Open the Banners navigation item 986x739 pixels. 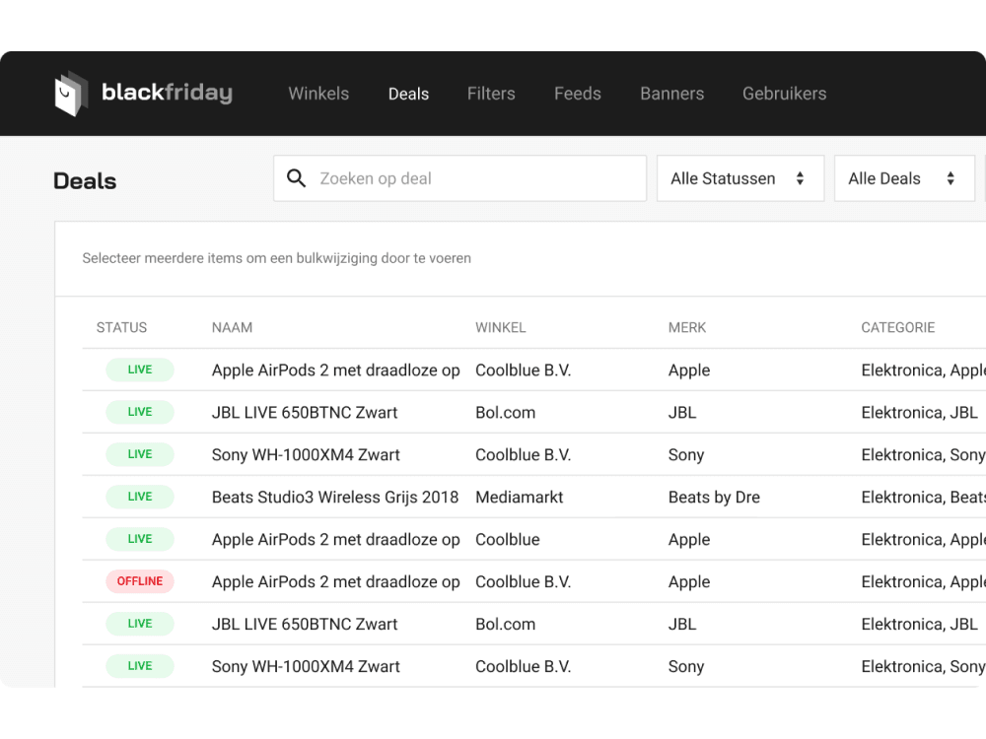pyautogui.click(x=672, y=94)
